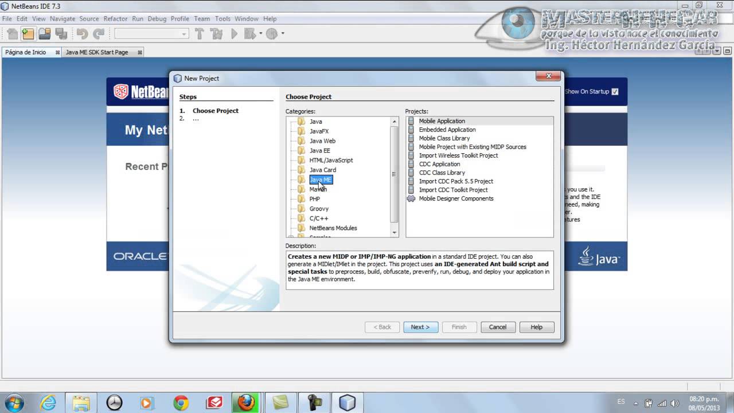Click the Build Project hammer icon

click(x=200, y=34)
